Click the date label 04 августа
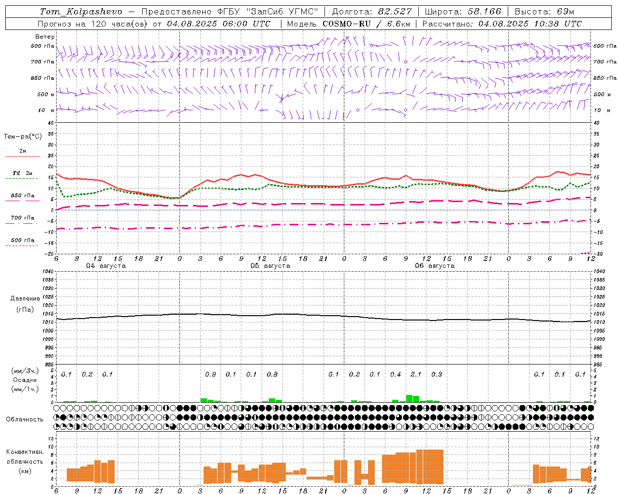 pyautogui.click(x=106, y=266)
